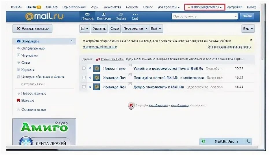Click the Kaspersky shield icon

click(131, 105)
